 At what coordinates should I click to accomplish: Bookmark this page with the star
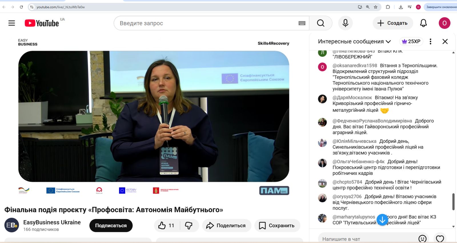coord(376,7)
